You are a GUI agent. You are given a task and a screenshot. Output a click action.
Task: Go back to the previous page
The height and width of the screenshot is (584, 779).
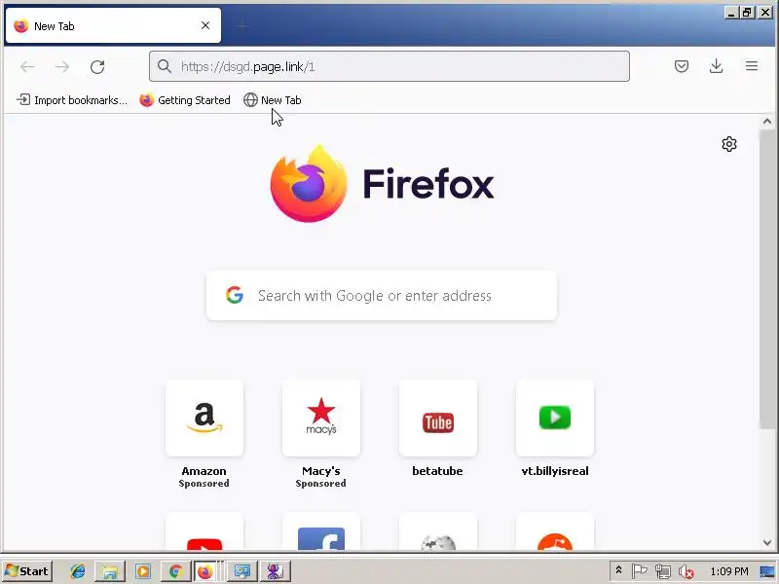tap(27, 66)
